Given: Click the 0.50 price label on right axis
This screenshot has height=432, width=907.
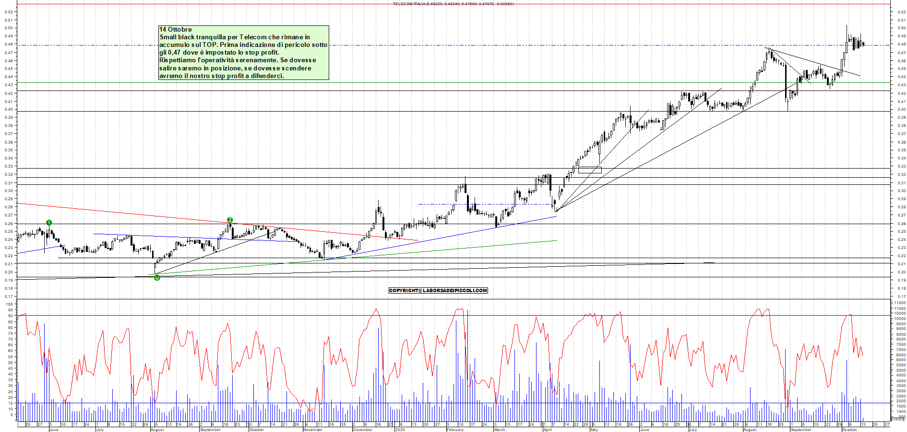Looking at the screenshot, I should coord(901,28).
